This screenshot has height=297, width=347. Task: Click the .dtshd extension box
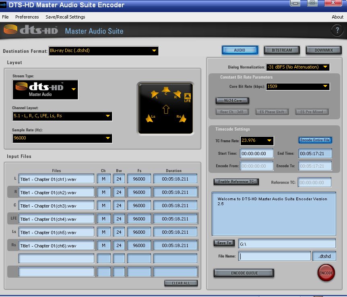[x=324, y=256]
